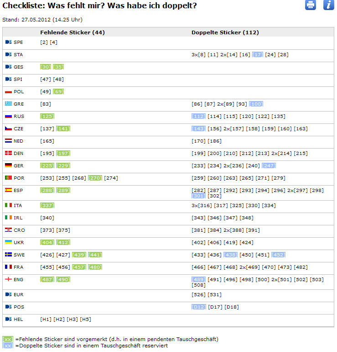The image size is (337, 352).
Task: Open the blue info icon
Action: click(329, 5)
